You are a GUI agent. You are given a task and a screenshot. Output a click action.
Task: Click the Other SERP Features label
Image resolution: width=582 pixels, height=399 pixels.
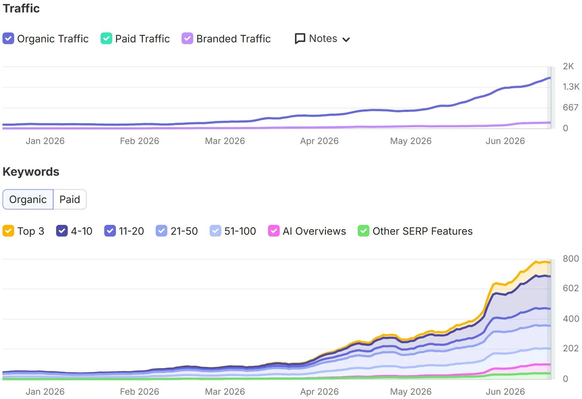tap(422, 231)
